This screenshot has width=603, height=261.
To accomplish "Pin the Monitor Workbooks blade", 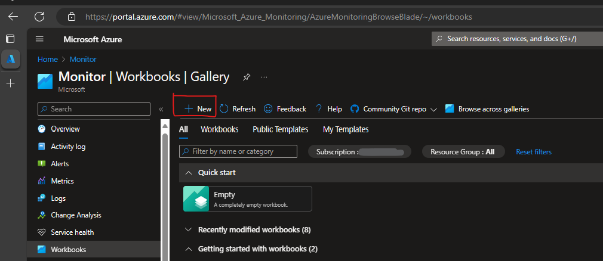I will [247, 77].
